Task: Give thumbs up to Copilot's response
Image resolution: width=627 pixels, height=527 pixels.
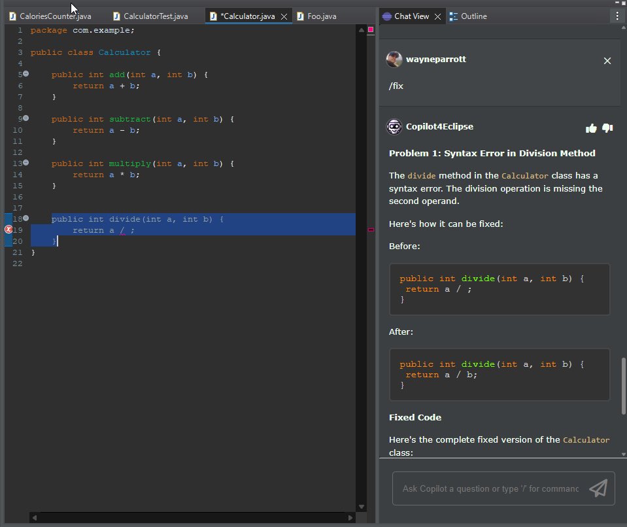Action: pyautogui.click(x=590, y=128)
